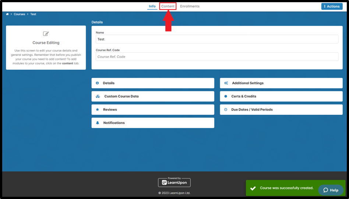Go to Courses in the breadcrumb
This screenshot has height=199, width=349.
20,14
